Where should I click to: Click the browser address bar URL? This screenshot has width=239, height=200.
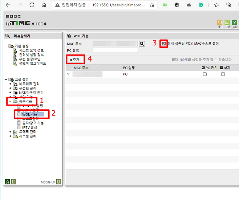click(x=118, y=5)
